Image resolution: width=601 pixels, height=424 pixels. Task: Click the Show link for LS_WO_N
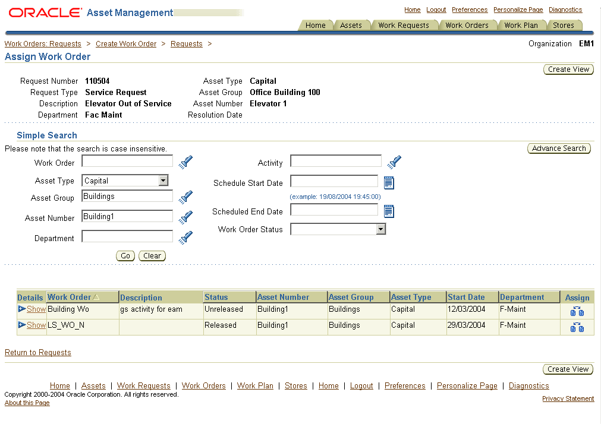pyautogui.click(x=36, y=325)
